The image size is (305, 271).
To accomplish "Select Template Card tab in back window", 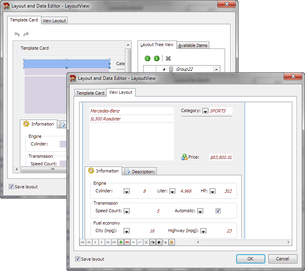I will coord(24,20).
